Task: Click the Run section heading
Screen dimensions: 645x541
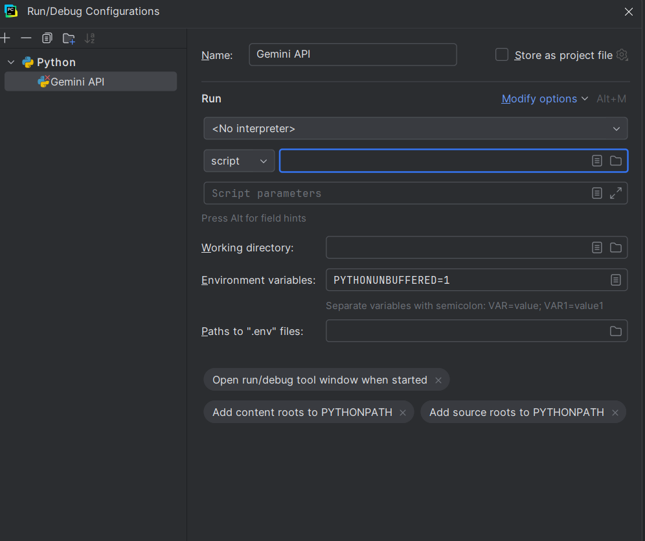Action: [211, 98]
